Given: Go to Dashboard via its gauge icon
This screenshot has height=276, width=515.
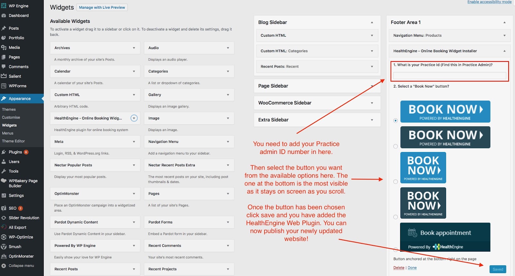Looking at the screenshot, I should click(x=4, y=15).
